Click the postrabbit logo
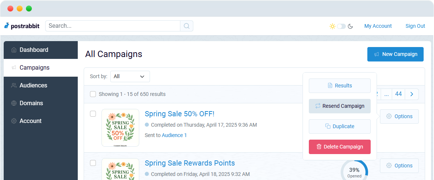Viewport: 434px width, 180px height. coord(22,26)
